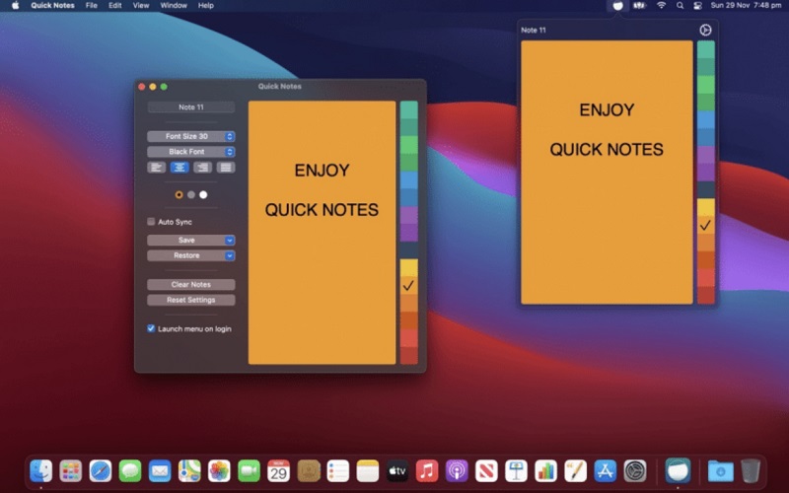The image size is (789, 493).
Task: Select the gray radio dot
Action: [x=191, y=194]
